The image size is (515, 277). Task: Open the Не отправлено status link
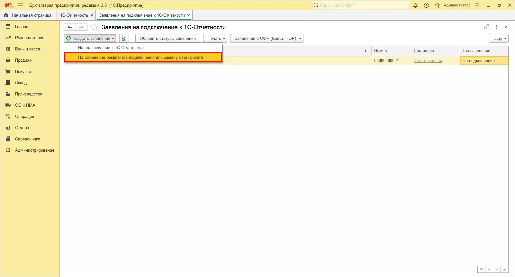(428, 61)
